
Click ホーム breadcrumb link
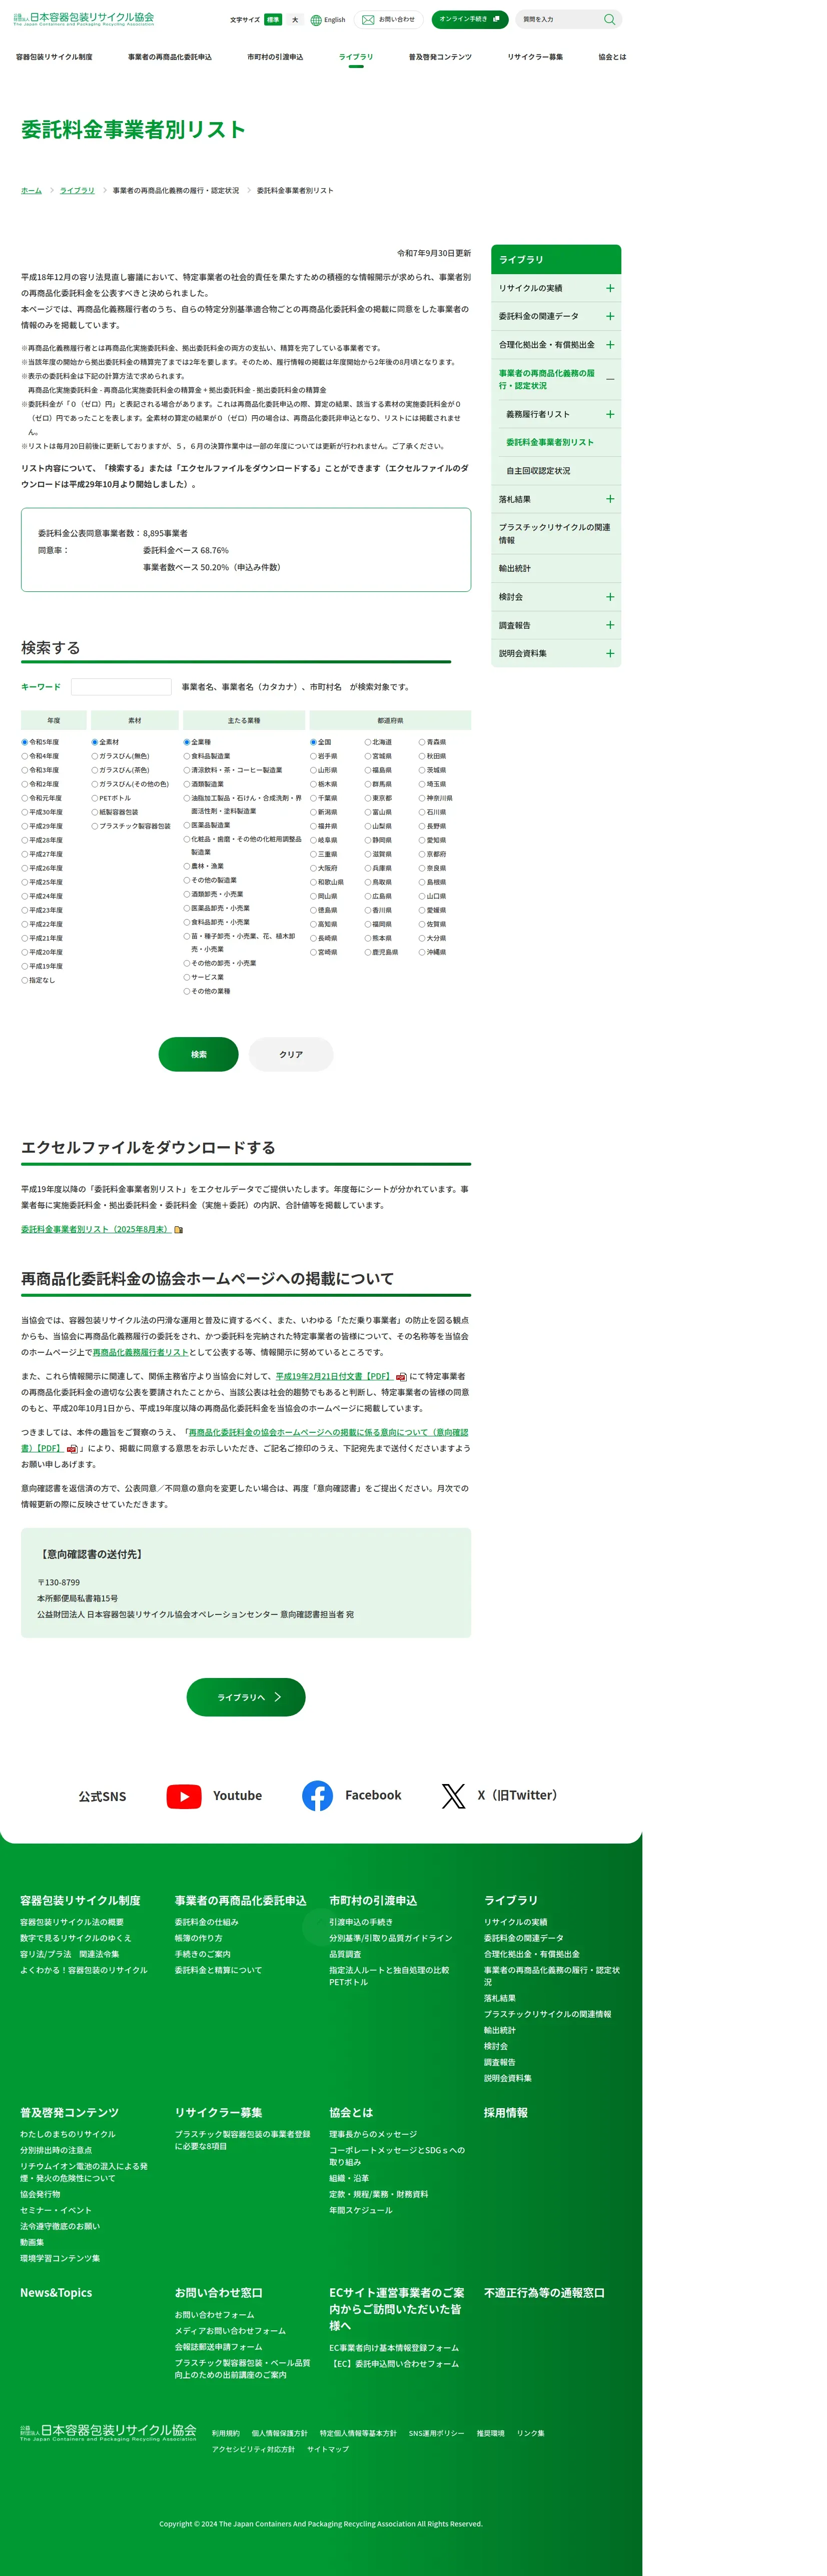[x=31, y=190]
